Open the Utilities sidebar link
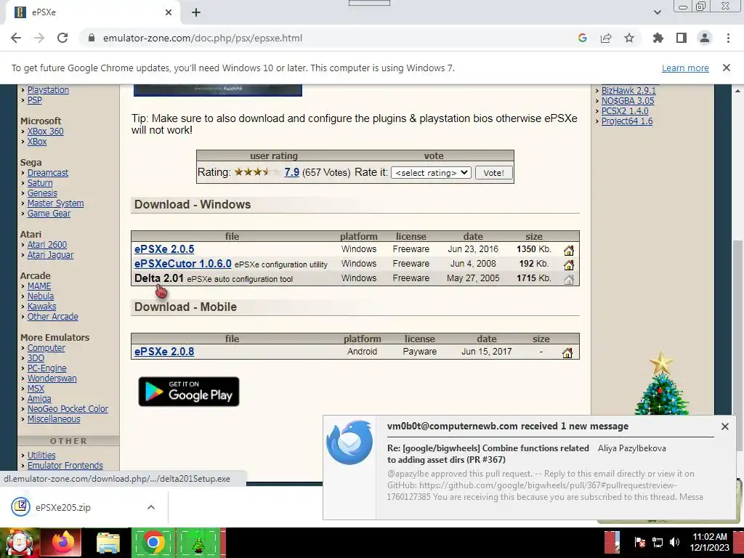Image resolution: width=744 pixels, height=558 pixels. (x=41, y=455)
